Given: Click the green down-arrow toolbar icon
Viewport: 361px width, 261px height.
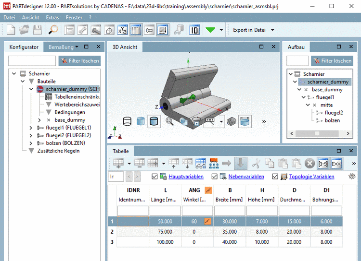Looking at the screenshot, I should pos(210,30).
